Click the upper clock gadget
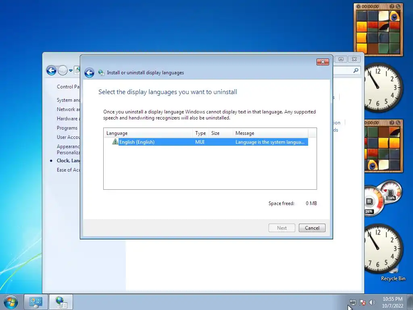The width and height of the screenshot is (413, 310). click(x=384, y=87)
